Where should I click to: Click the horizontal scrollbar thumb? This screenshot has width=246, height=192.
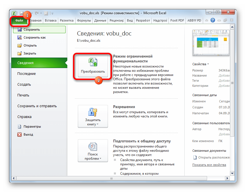pyautogui.click(x=111, y=178)
